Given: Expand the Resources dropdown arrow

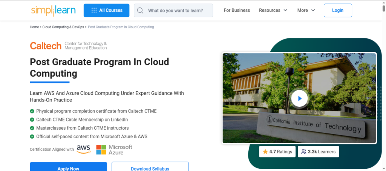Looking at the screenshot, I should 285,10.
